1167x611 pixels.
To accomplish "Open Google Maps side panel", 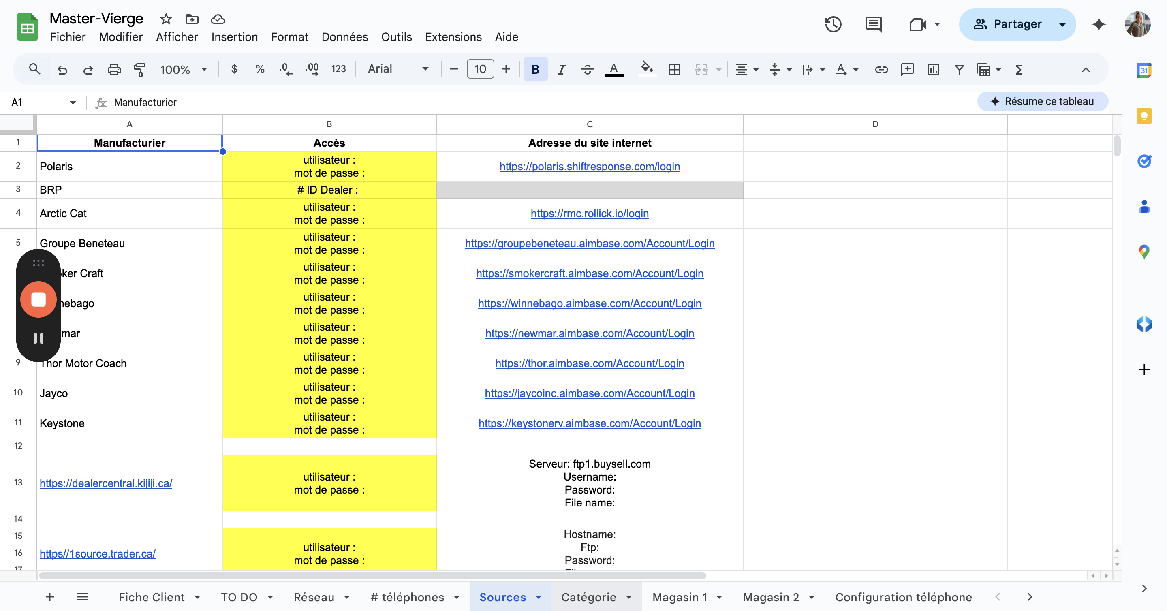I will point(1144,252).
